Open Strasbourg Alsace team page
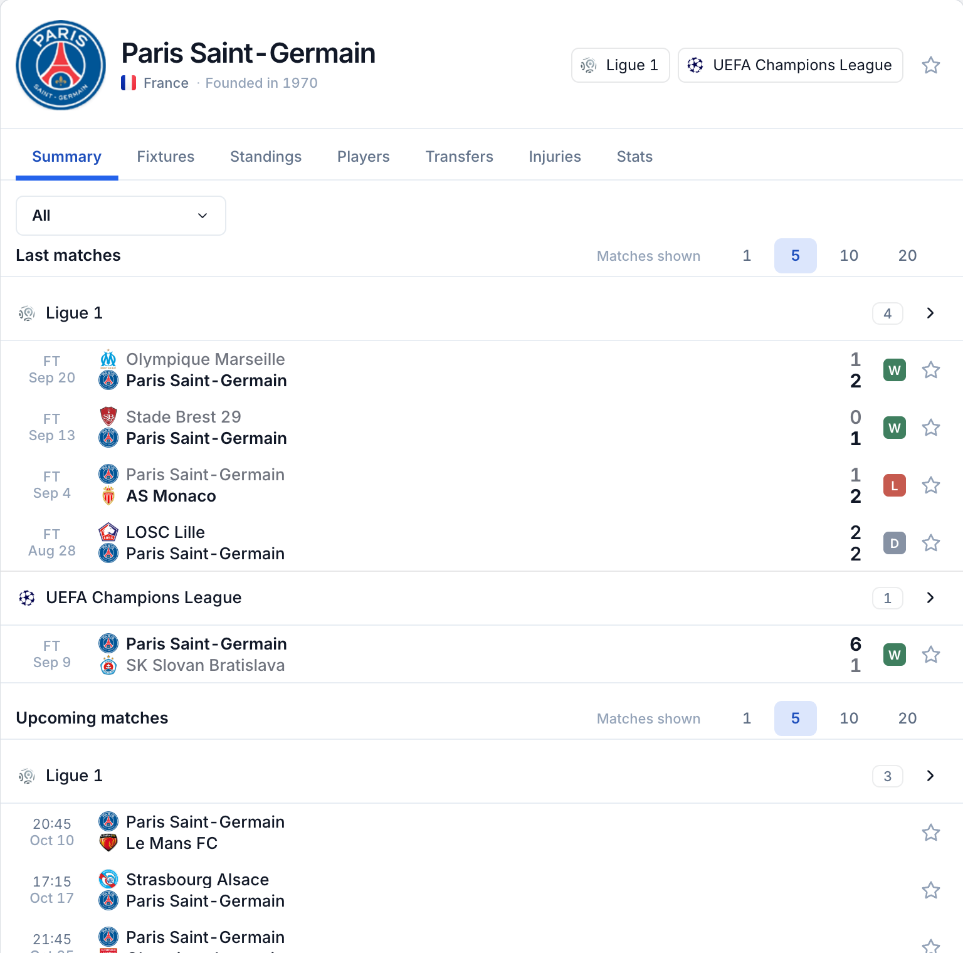The image size is (963, 953). (x=197, y=880)
